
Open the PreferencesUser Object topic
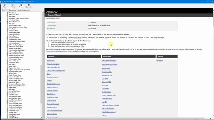point(15,59)
